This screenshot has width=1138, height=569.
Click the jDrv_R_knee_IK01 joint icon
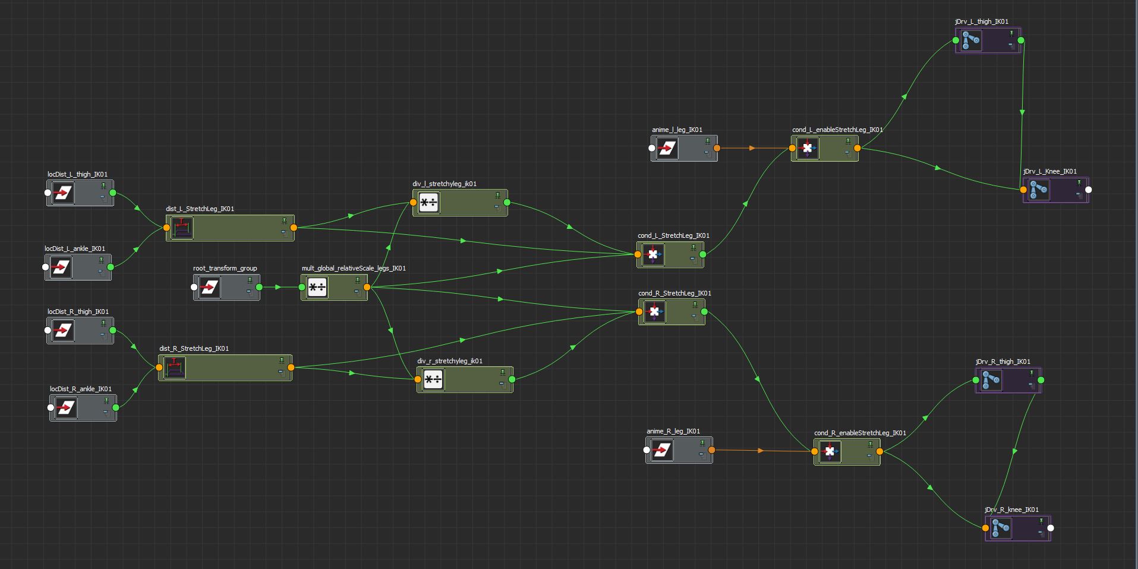tap(1001, 528)
